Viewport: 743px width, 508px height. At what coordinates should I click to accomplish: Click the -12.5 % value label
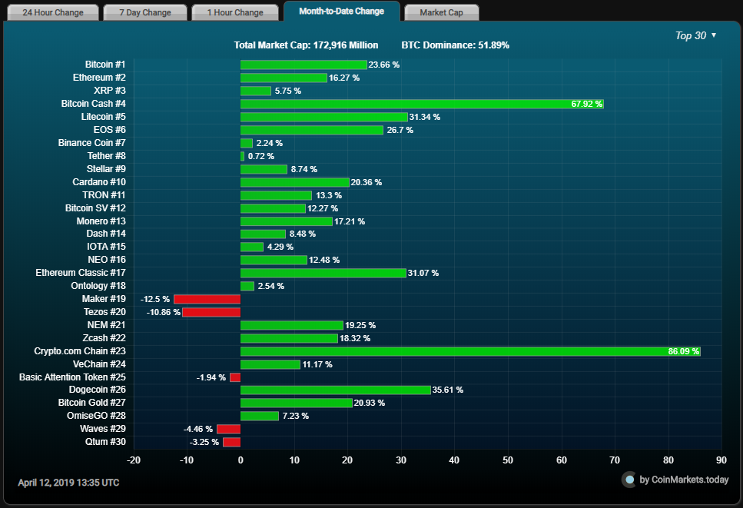tap(155, 299)
